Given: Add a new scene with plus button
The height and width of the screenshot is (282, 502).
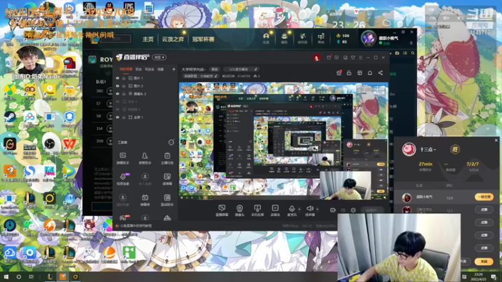Looking at the screenshot, I should tap(174, 69).
